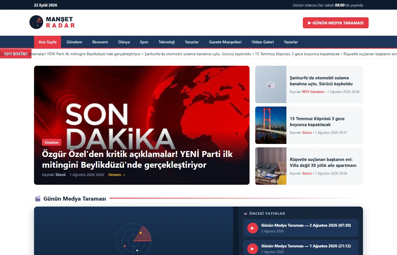Image resolution: width=397 pixels, height=255 pixels.
Task: Open the Spor section
Action: [144, 42]
